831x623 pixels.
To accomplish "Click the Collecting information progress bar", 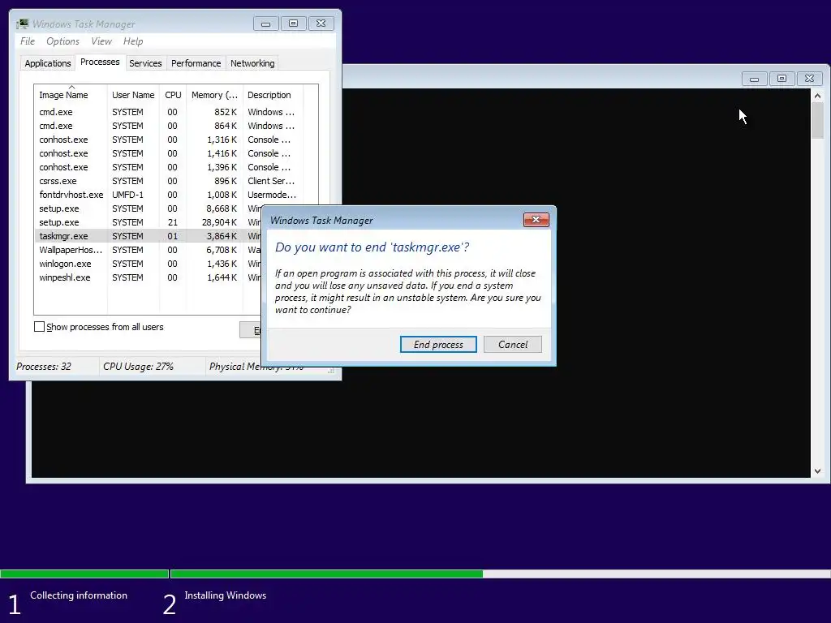I will click(84, 574).
